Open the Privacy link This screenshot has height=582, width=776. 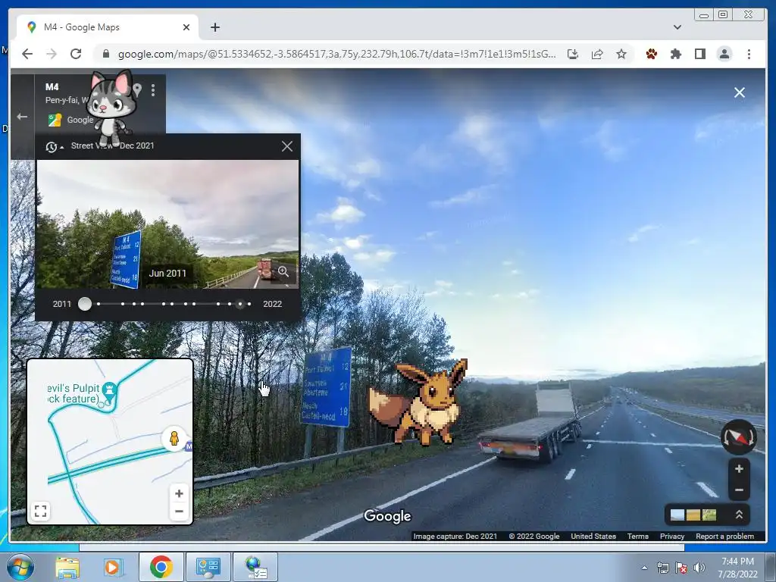coord(671,537)
